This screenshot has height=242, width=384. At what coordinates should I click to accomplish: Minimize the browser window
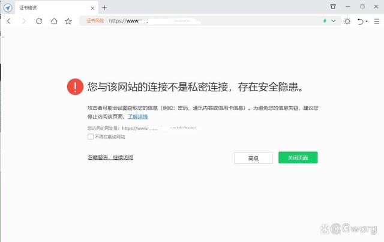click(x=348, y=7)
